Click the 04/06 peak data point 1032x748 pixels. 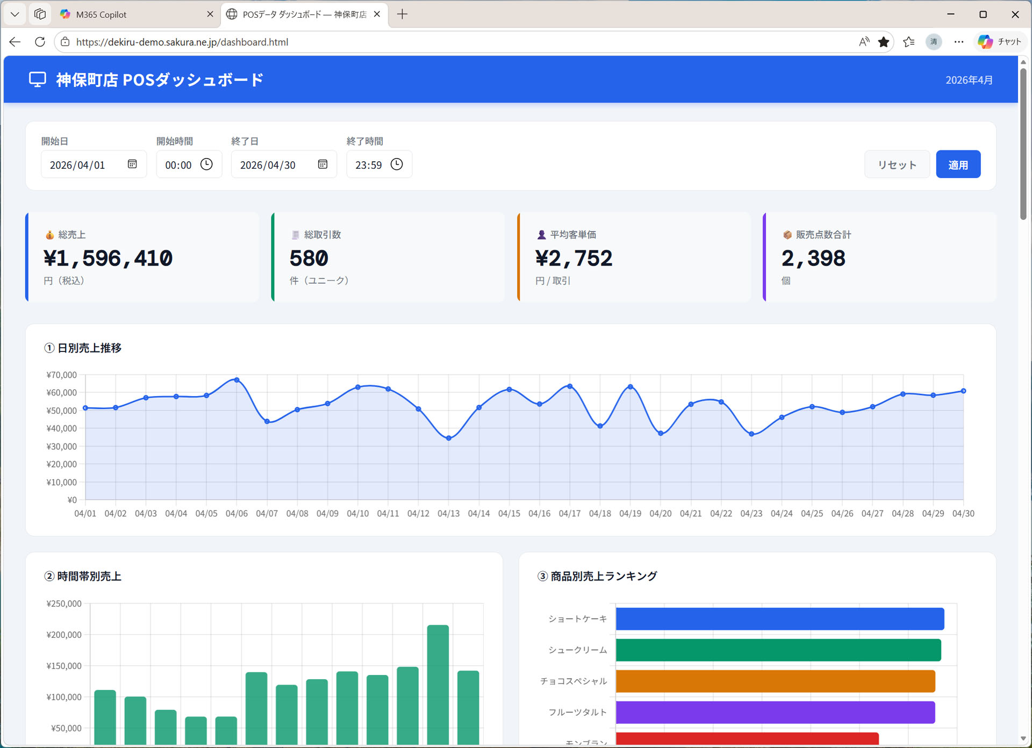(236, 380)
